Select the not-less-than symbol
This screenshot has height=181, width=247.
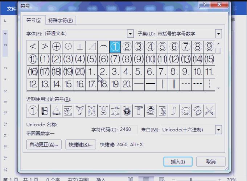pyautogui.click(x=33, y=47)
